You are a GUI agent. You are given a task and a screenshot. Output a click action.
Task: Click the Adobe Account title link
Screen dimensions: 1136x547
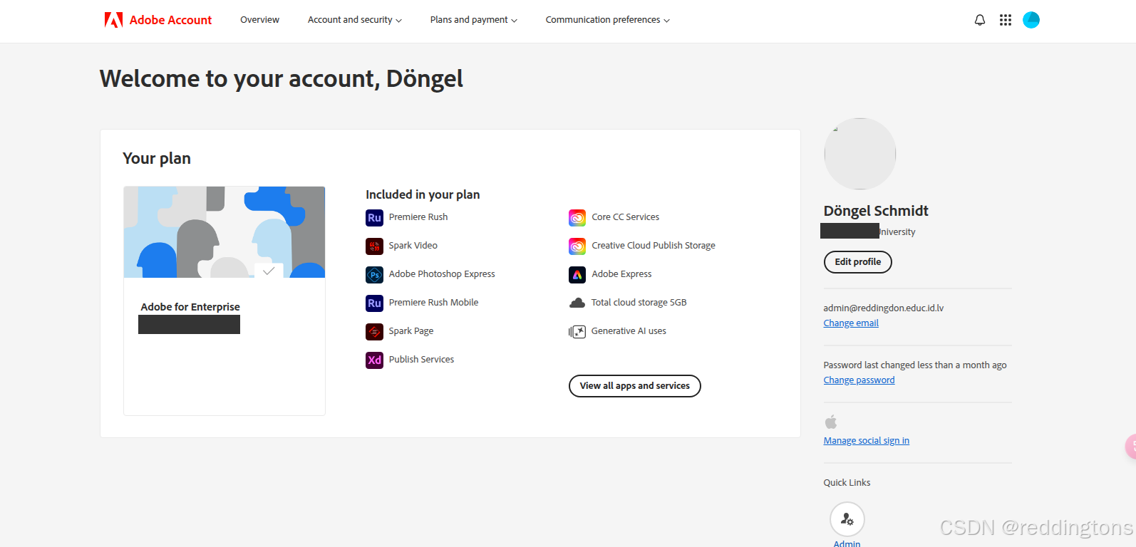(170, 20)
